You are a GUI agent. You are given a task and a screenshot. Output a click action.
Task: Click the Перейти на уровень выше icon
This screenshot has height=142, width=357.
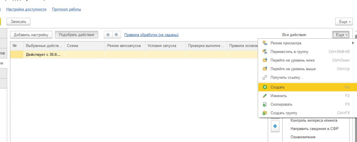coord(265,69)
